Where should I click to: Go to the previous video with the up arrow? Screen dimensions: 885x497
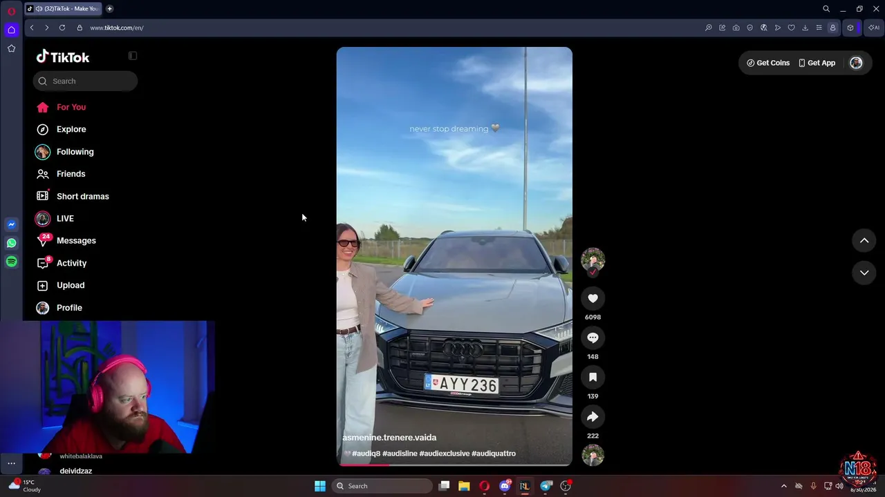(864, 240)
